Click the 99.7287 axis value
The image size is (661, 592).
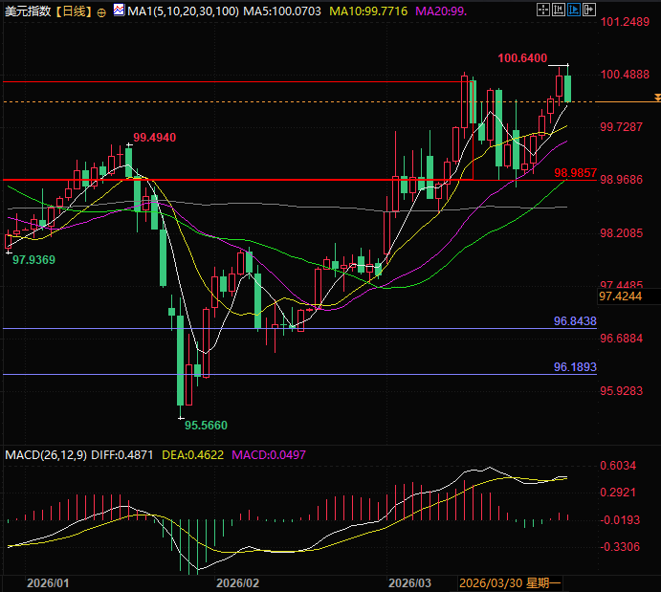622,127
